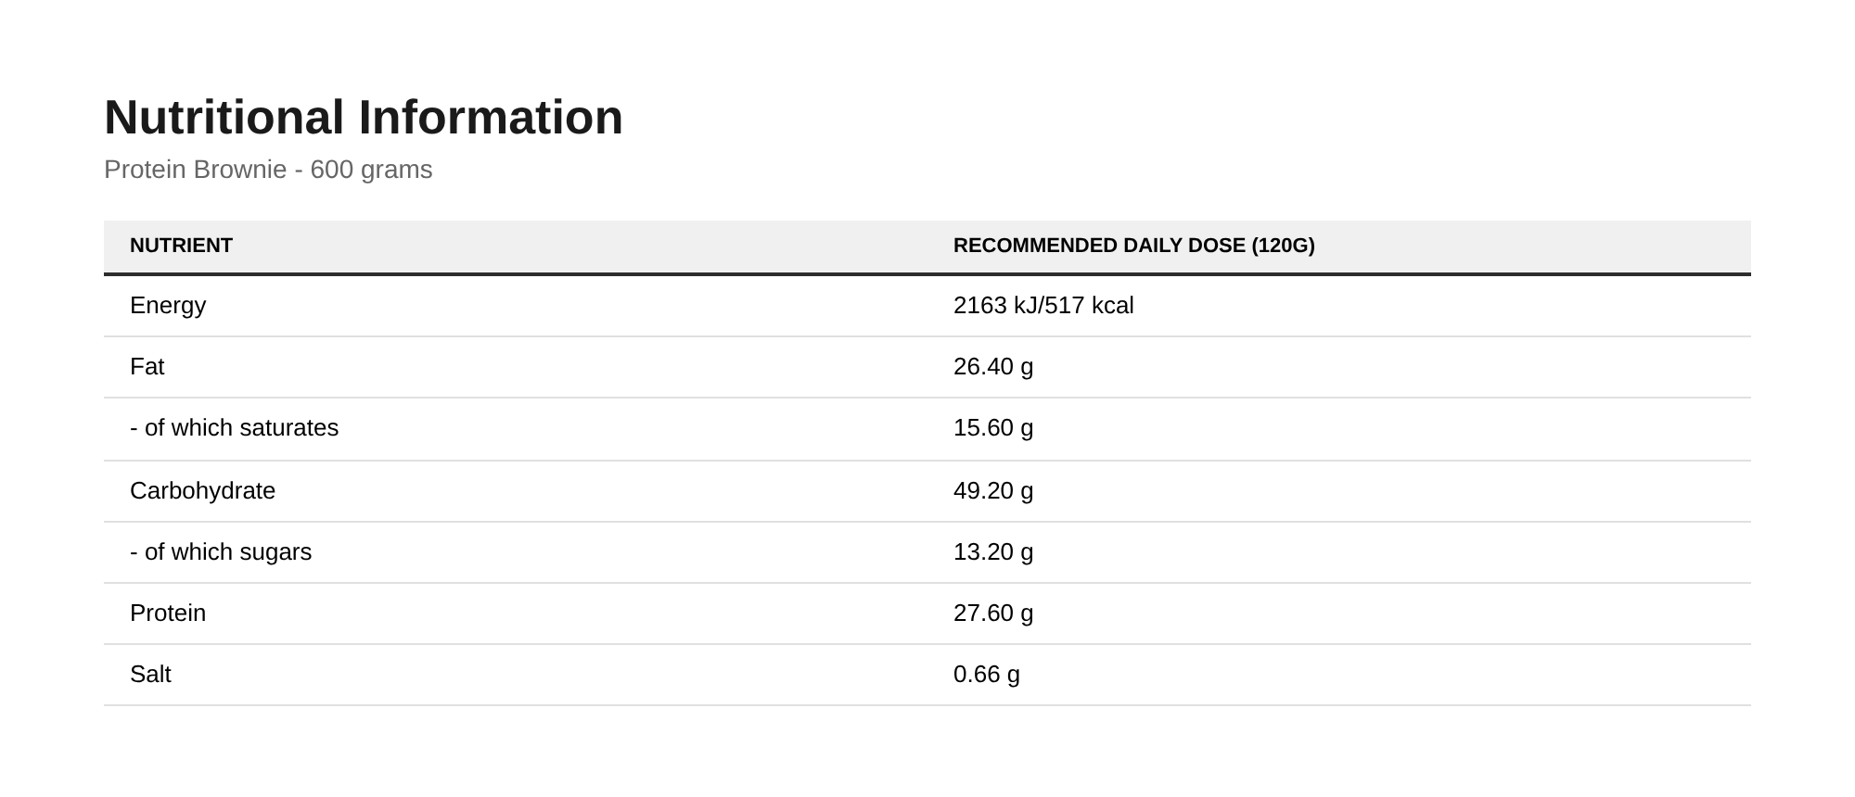Select the Fat row label
This screenshot has height=797, width=1855.
[x=147, y=367]
